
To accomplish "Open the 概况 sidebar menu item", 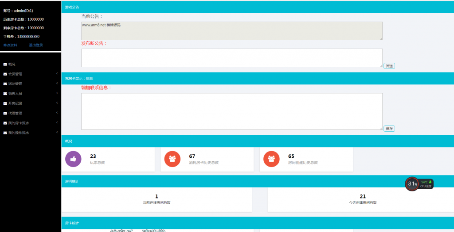I will pos(31,65).
